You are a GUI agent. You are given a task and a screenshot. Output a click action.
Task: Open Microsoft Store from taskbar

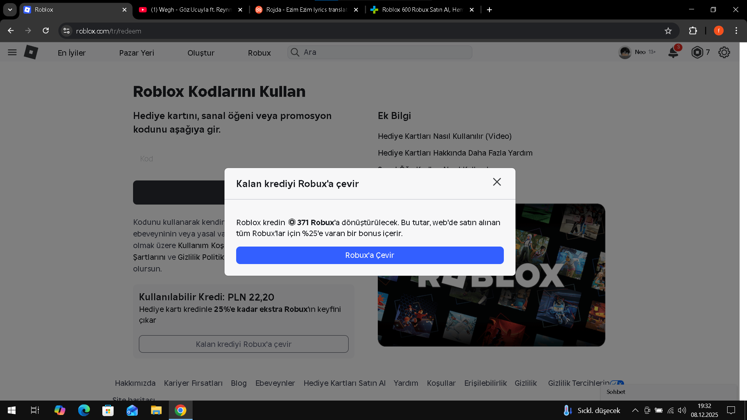pos(108,410)
